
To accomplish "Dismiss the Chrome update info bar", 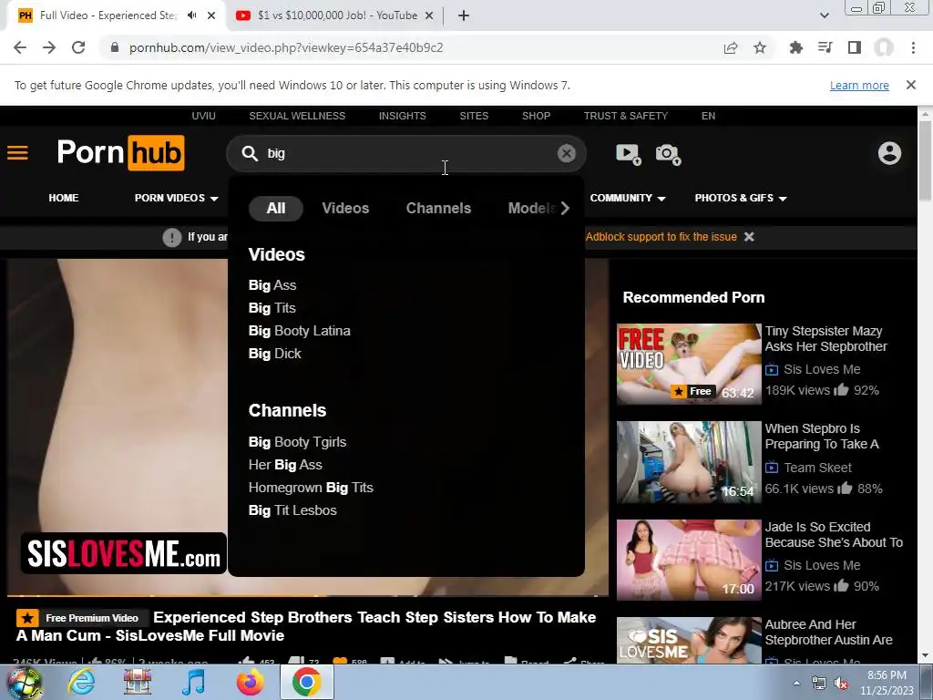I will pos(911,85).
